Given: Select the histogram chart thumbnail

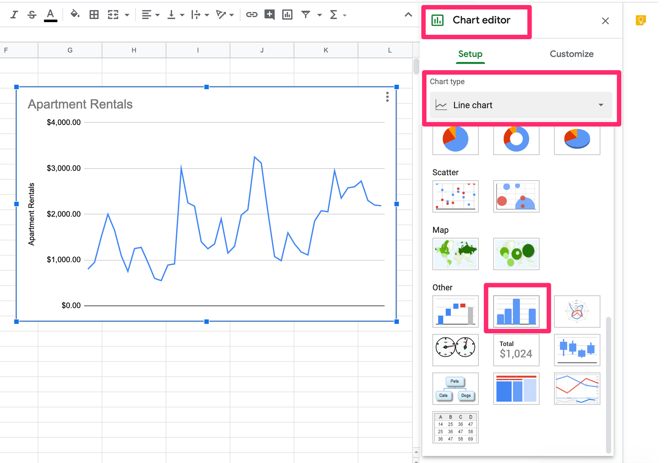Looking at the screenshot, I should tap(516, 311).
